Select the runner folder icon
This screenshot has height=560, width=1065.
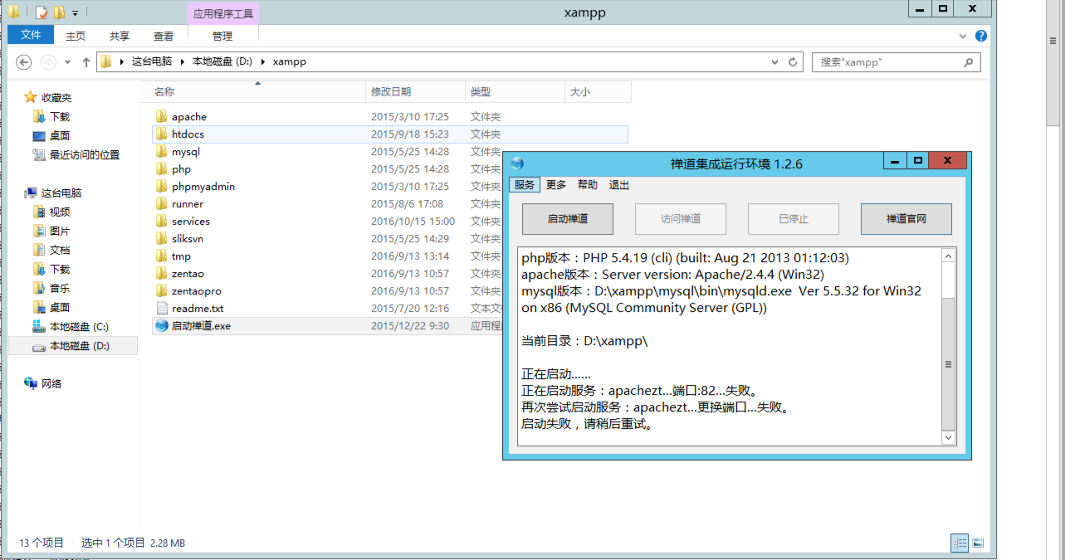click(x=162, y=204)
